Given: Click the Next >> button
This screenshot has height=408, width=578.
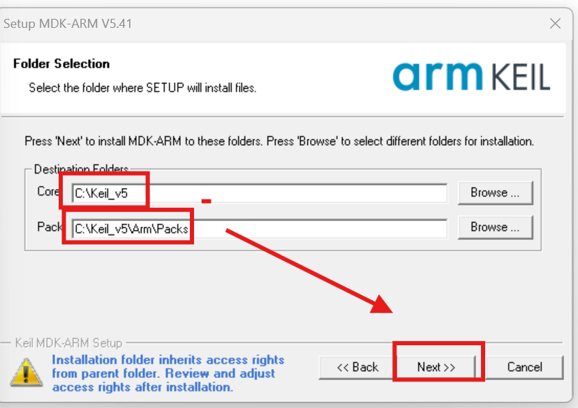Looking at the screenshot, I should (x=436, y=367).
